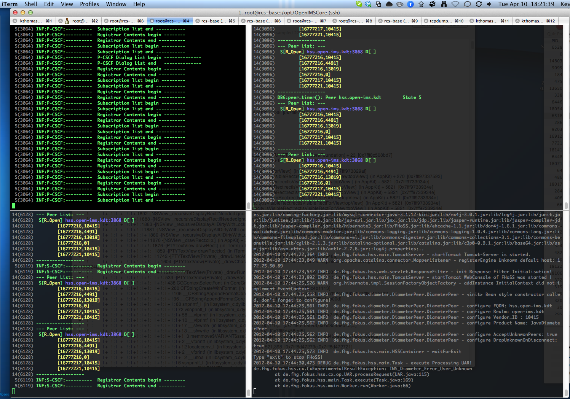
Task: Click the Dropbox icon in the menu bar
Action: [x=368, y=4]
